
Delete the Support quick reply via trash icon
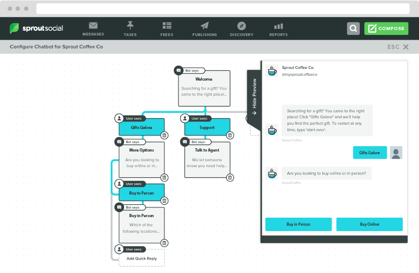tap(230, 135)
